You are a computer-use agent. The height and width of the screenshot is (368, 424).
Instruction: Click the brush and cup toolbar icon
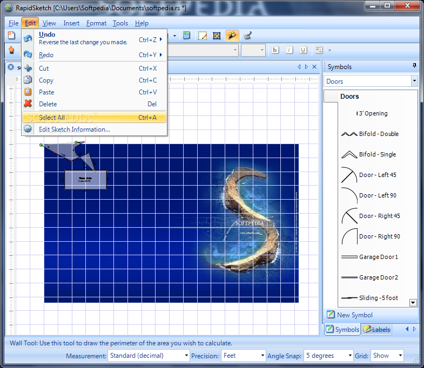pyautogui.click(x=247, y=36)
